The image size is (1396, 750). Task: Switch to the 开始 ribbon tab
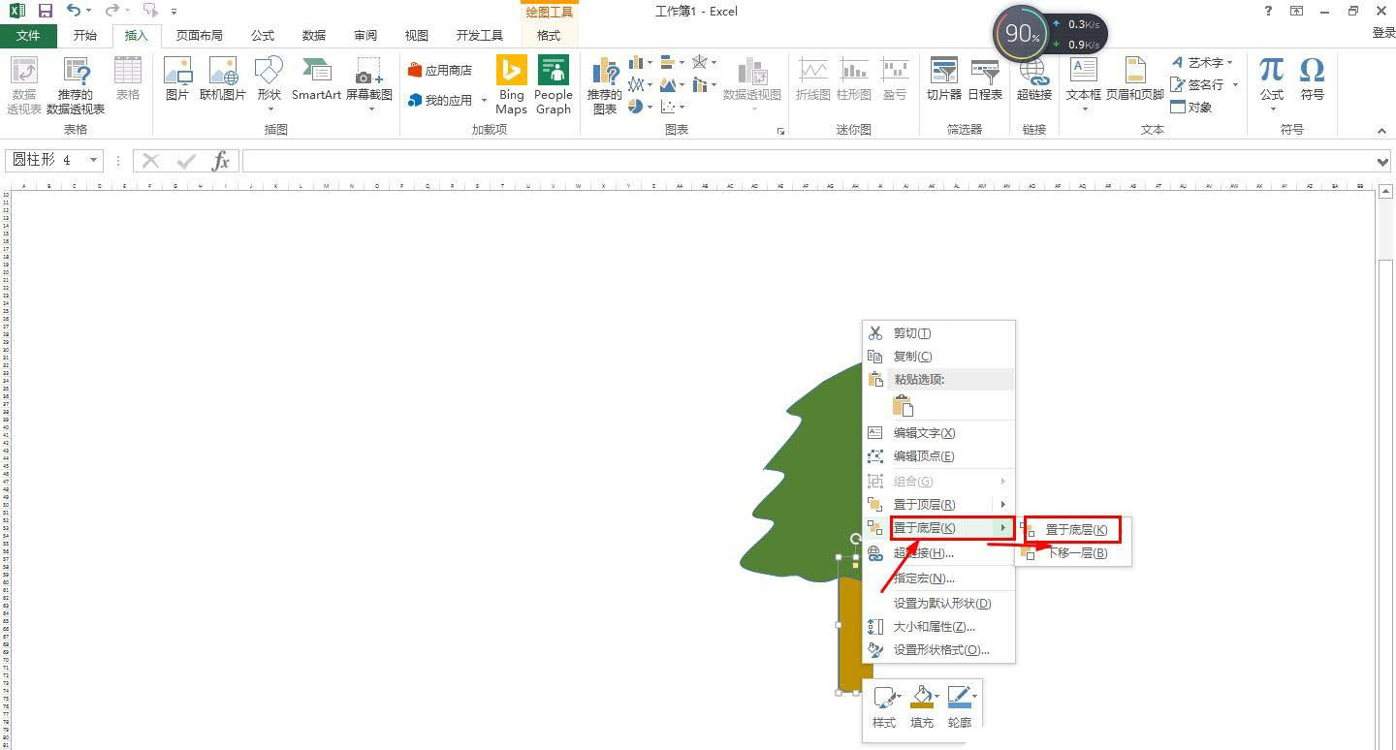[x=84, y=35]
